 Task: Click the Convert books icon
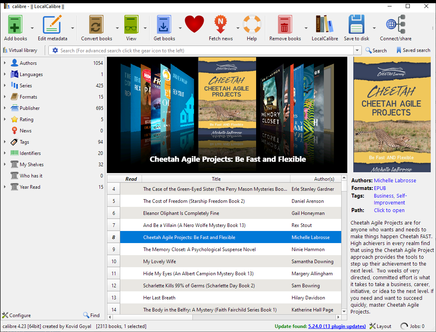(96, 25)
